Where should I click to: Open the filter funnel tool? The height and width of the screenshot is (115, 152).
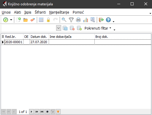71,20
